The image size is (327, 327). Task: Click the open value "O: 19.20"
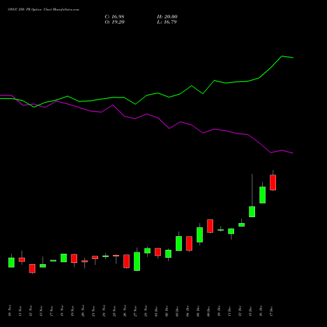tap(114, 22)
